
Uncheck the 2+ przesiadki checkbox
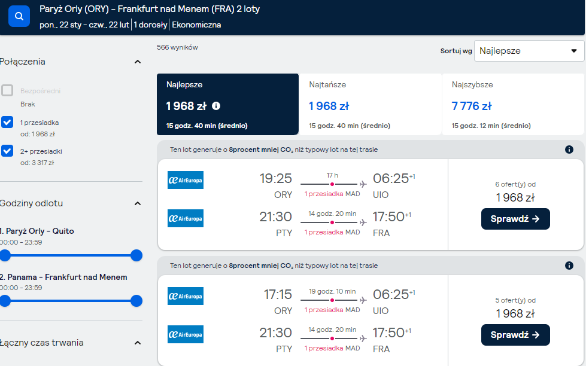coord(7,151)
